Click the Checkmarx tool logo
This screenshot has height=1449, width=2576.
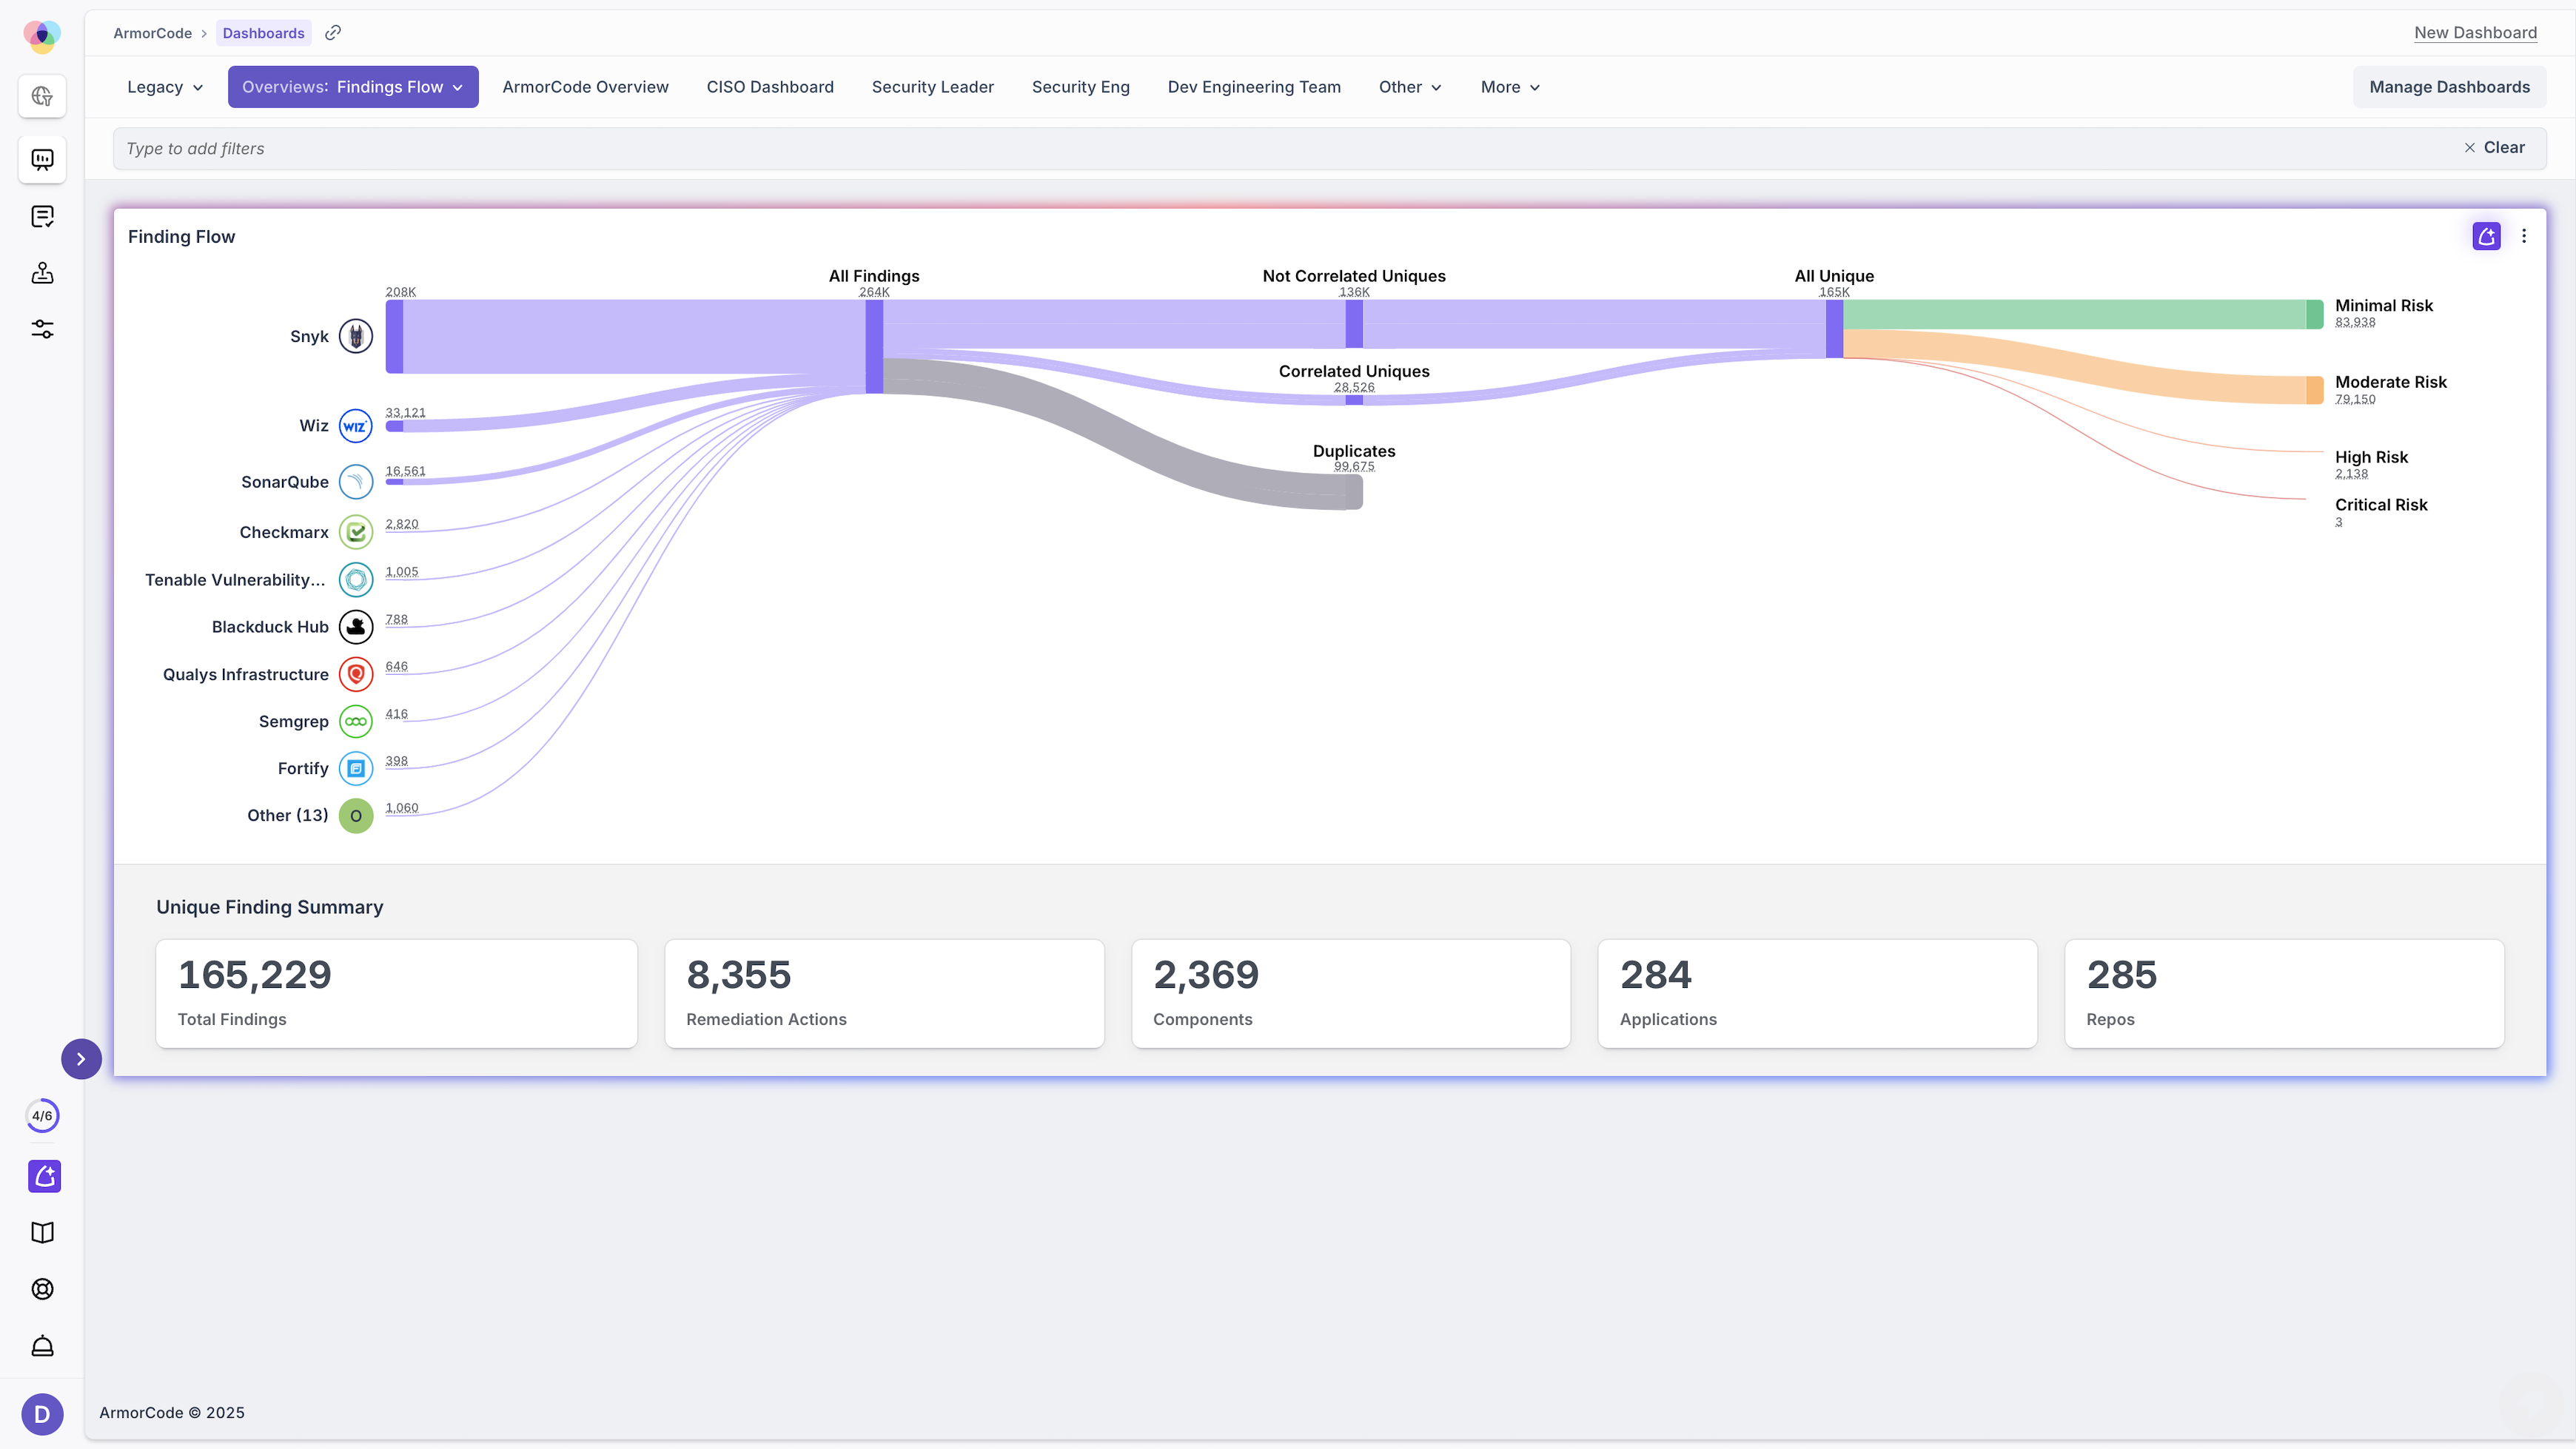coord(356,532)
